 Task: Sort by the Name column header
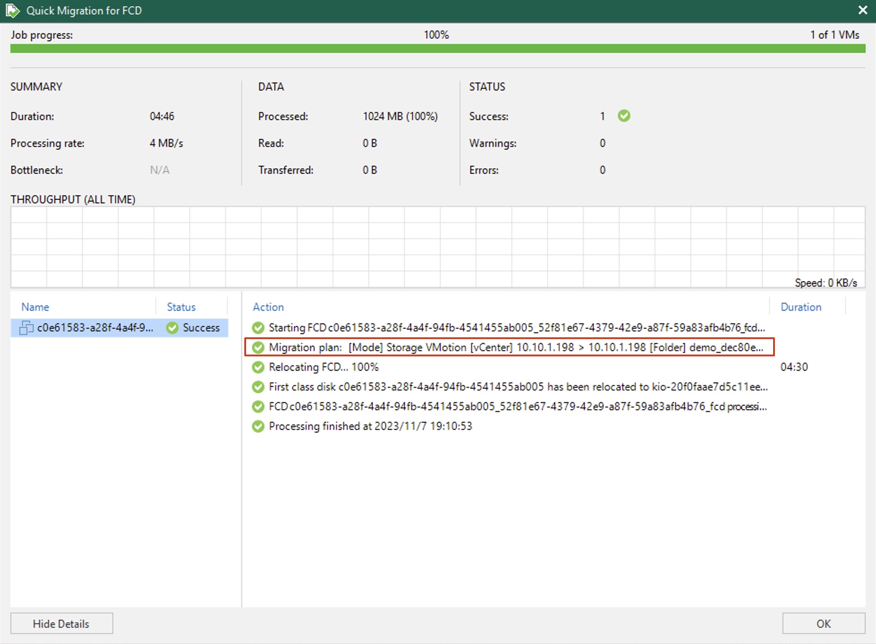pos(35,307)
